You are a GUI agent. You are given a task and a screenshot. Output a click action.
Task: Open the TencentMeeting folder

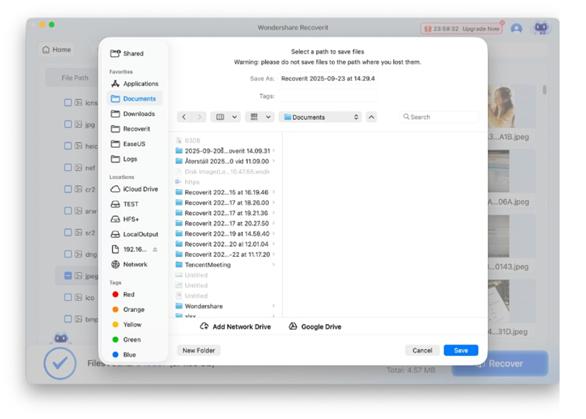(x=207, y=265)
